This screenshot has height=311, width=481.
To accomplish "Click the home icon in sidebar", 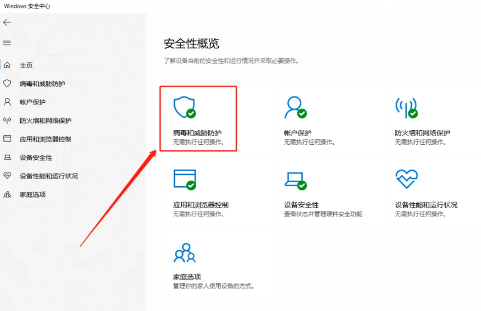I will [x=7, y=65].
